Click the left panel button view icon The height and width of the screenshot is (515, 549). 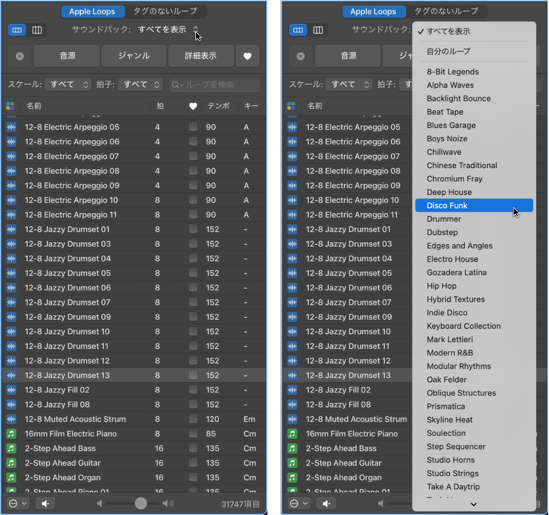click(17, 30)
